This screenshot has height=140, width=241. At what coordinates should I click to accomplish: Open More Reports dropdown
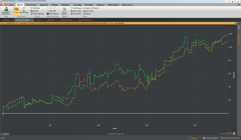click(65, 11)
